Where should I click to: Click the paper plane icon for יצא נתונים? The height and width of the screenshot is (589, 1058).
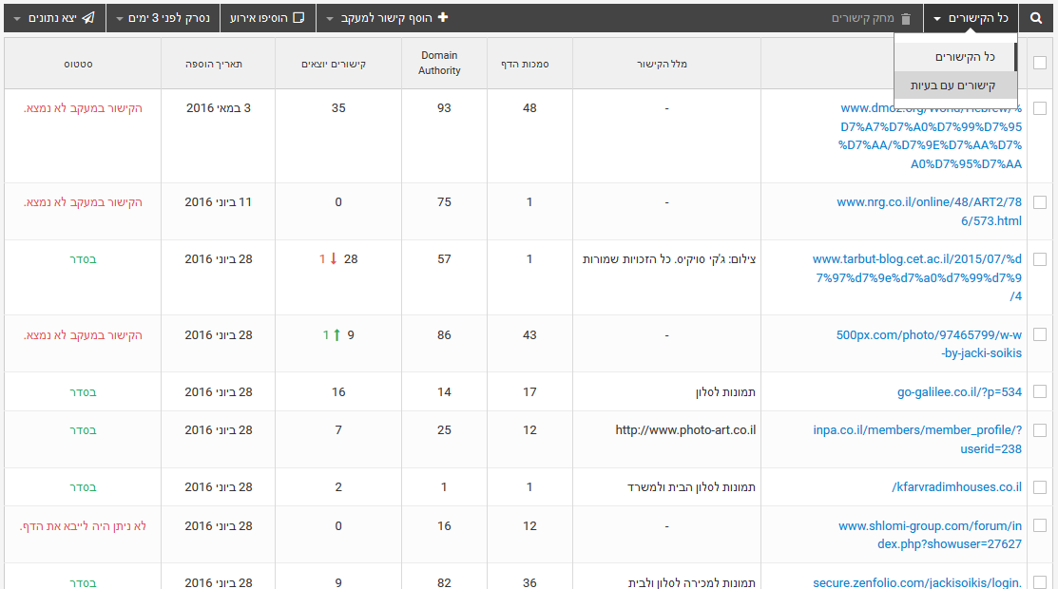87,17
